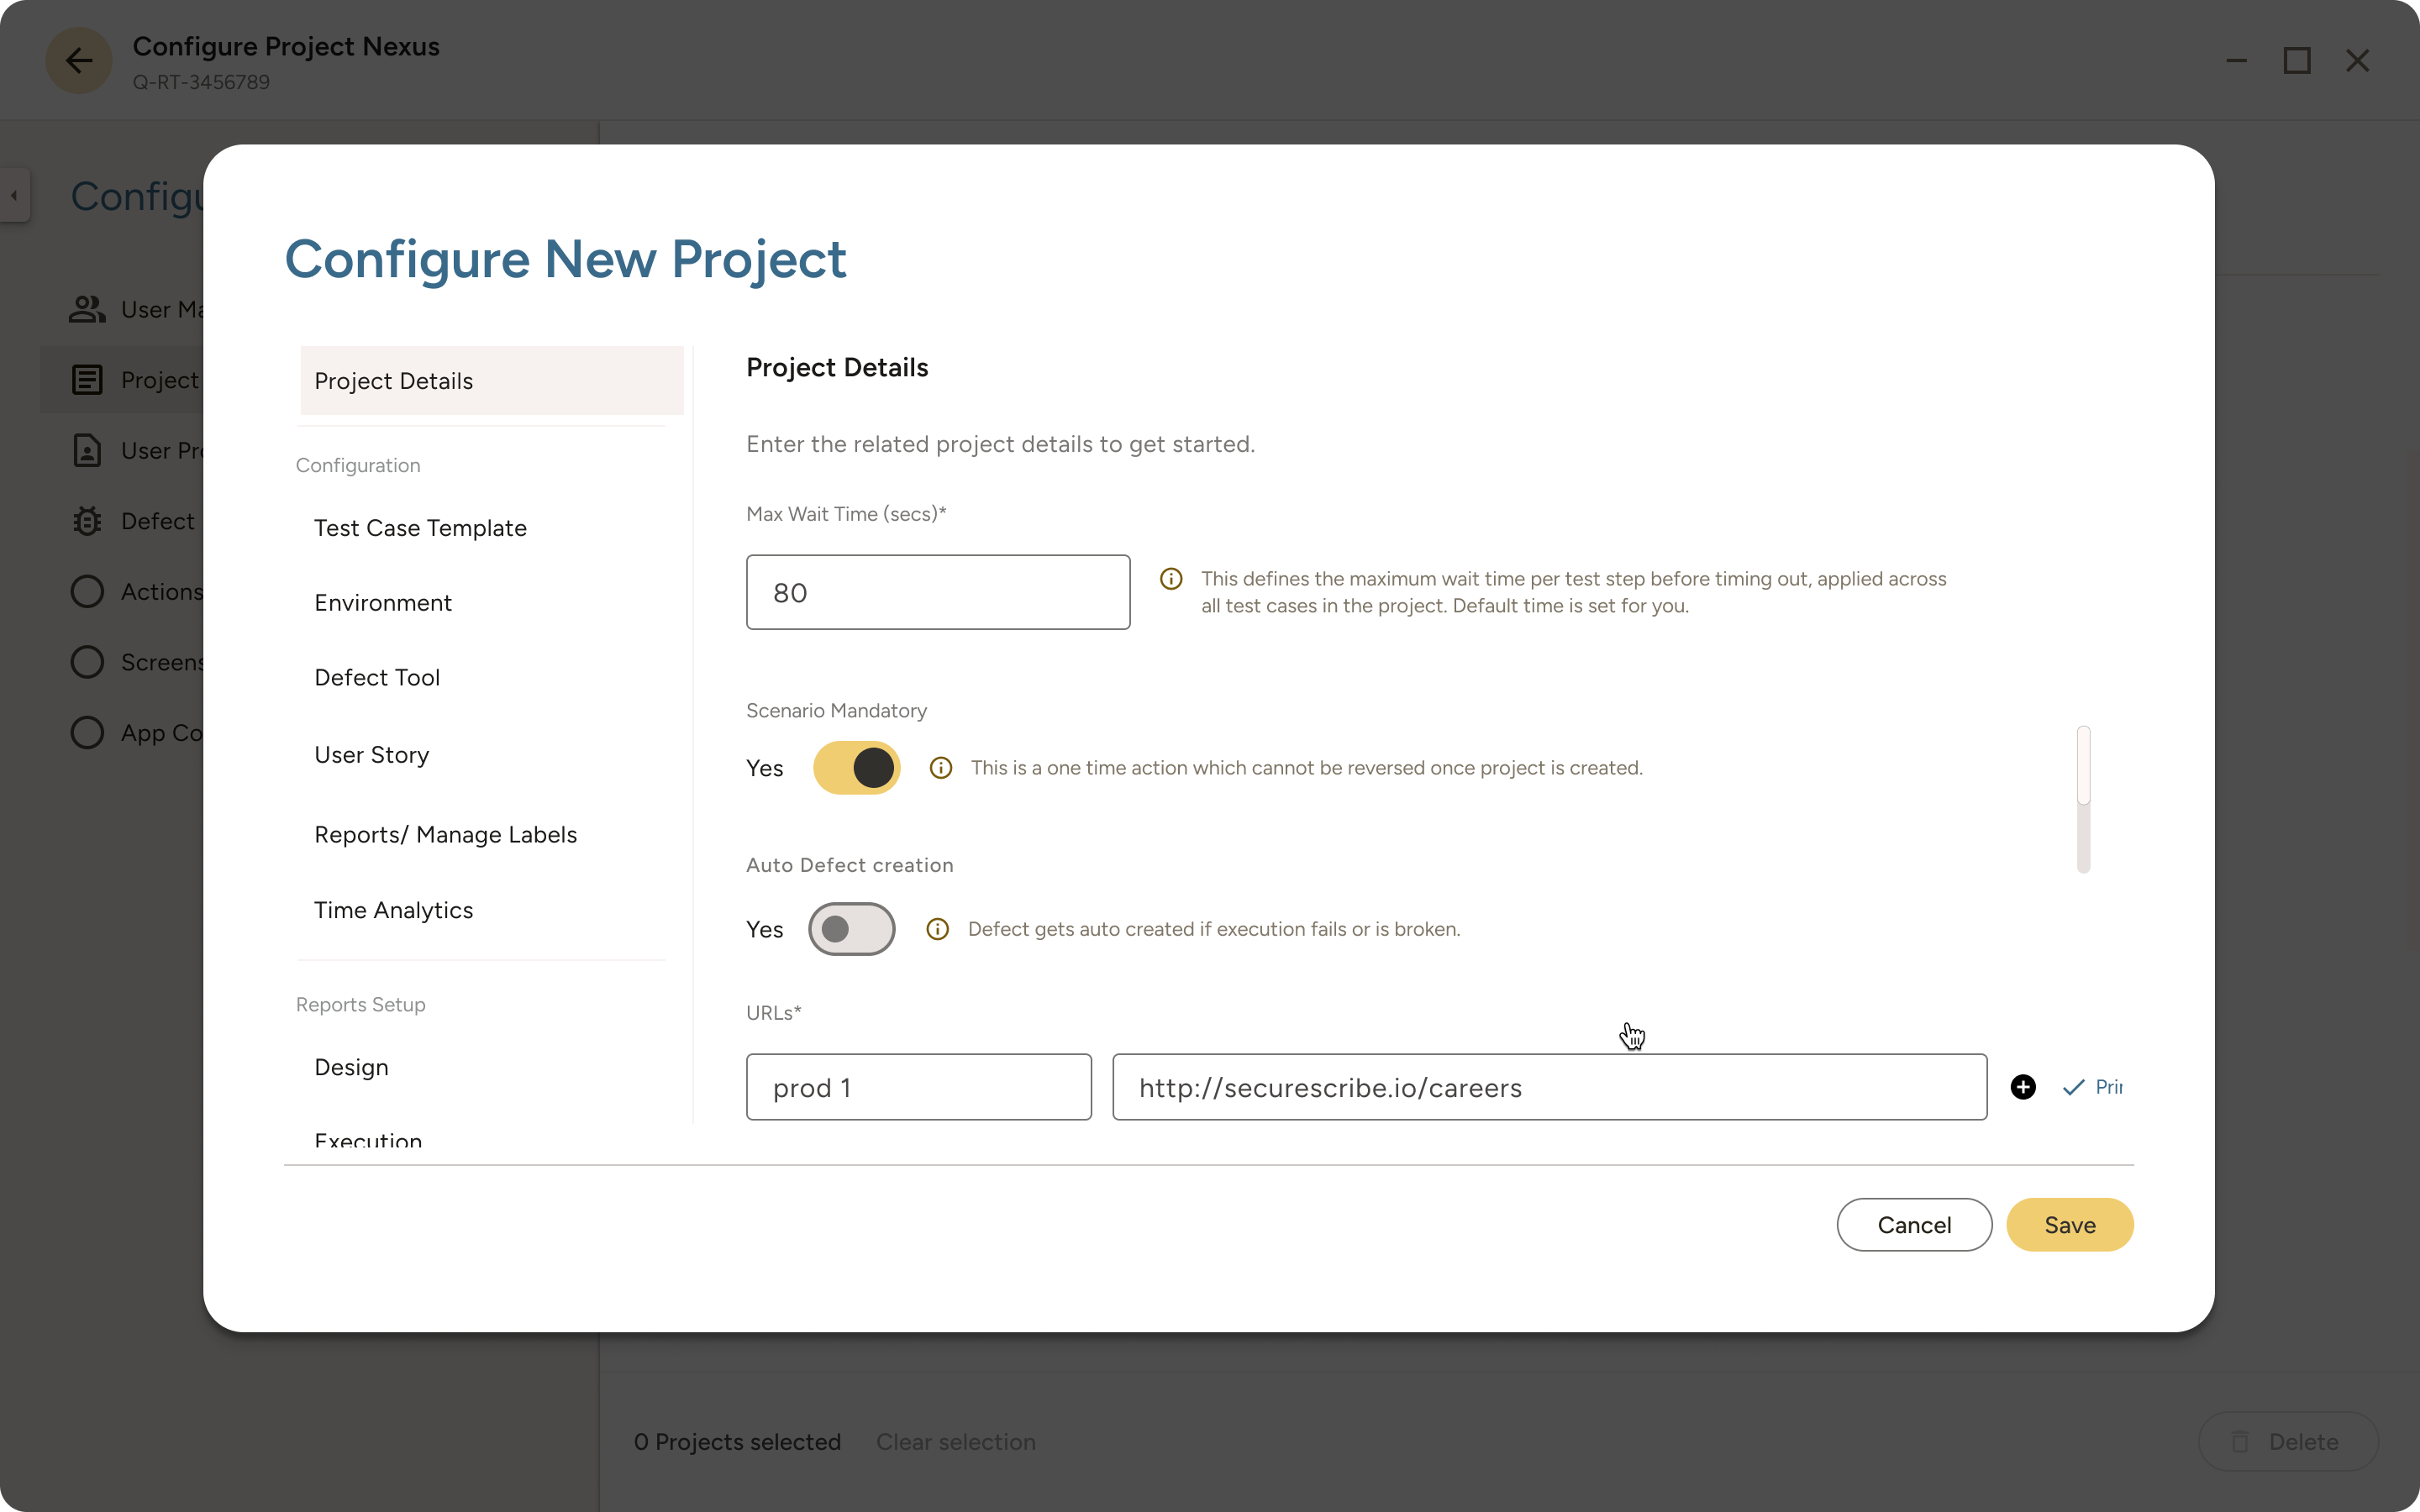Open the Test Case Template section
Image resolution: width=2420 pixels, height=1512 pixels.
click(420, 528)
